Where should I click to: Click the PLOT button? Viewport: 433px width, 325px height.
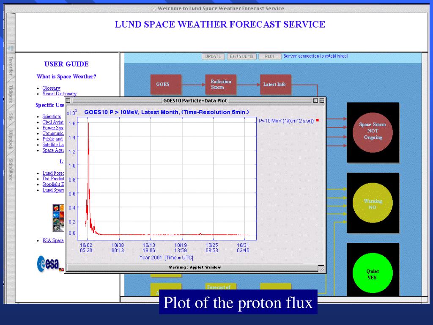pos(270,56)
